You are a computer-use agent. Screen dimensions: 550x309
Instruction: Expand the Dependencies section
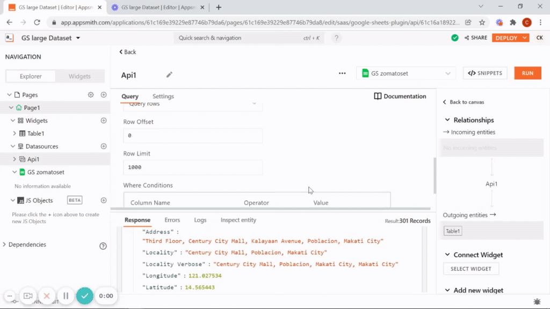[x=5, y=245]
